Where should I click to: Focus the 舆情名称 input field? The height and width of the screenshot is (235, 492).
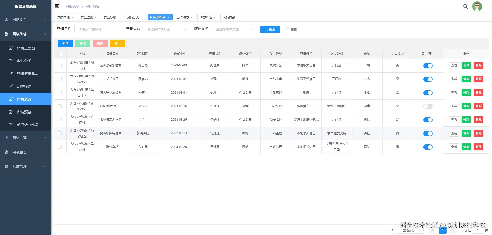click(x=97, y=29)
